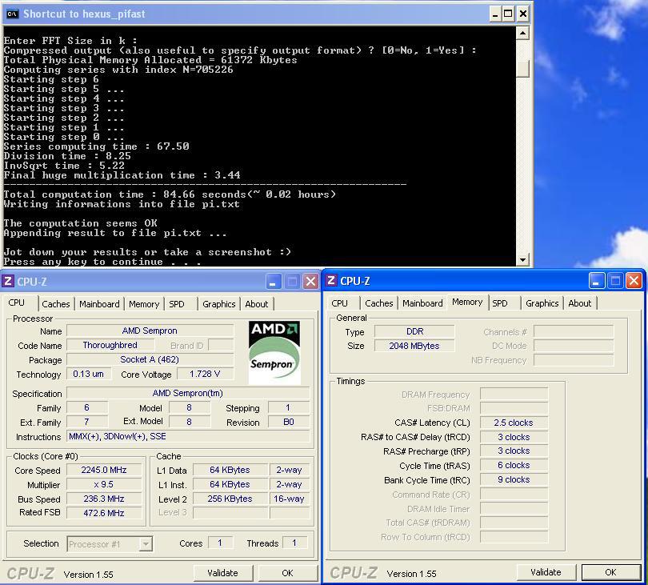Minimize the right CPU-Z window
This screenshot has width=648, height=585.
click(596, 281)
